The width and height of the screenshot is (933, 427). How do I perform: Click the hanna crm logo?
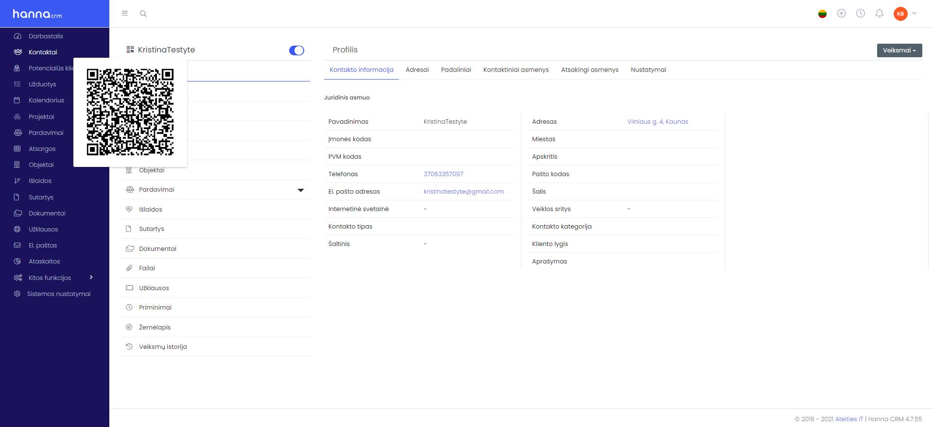tap(37, 14)
